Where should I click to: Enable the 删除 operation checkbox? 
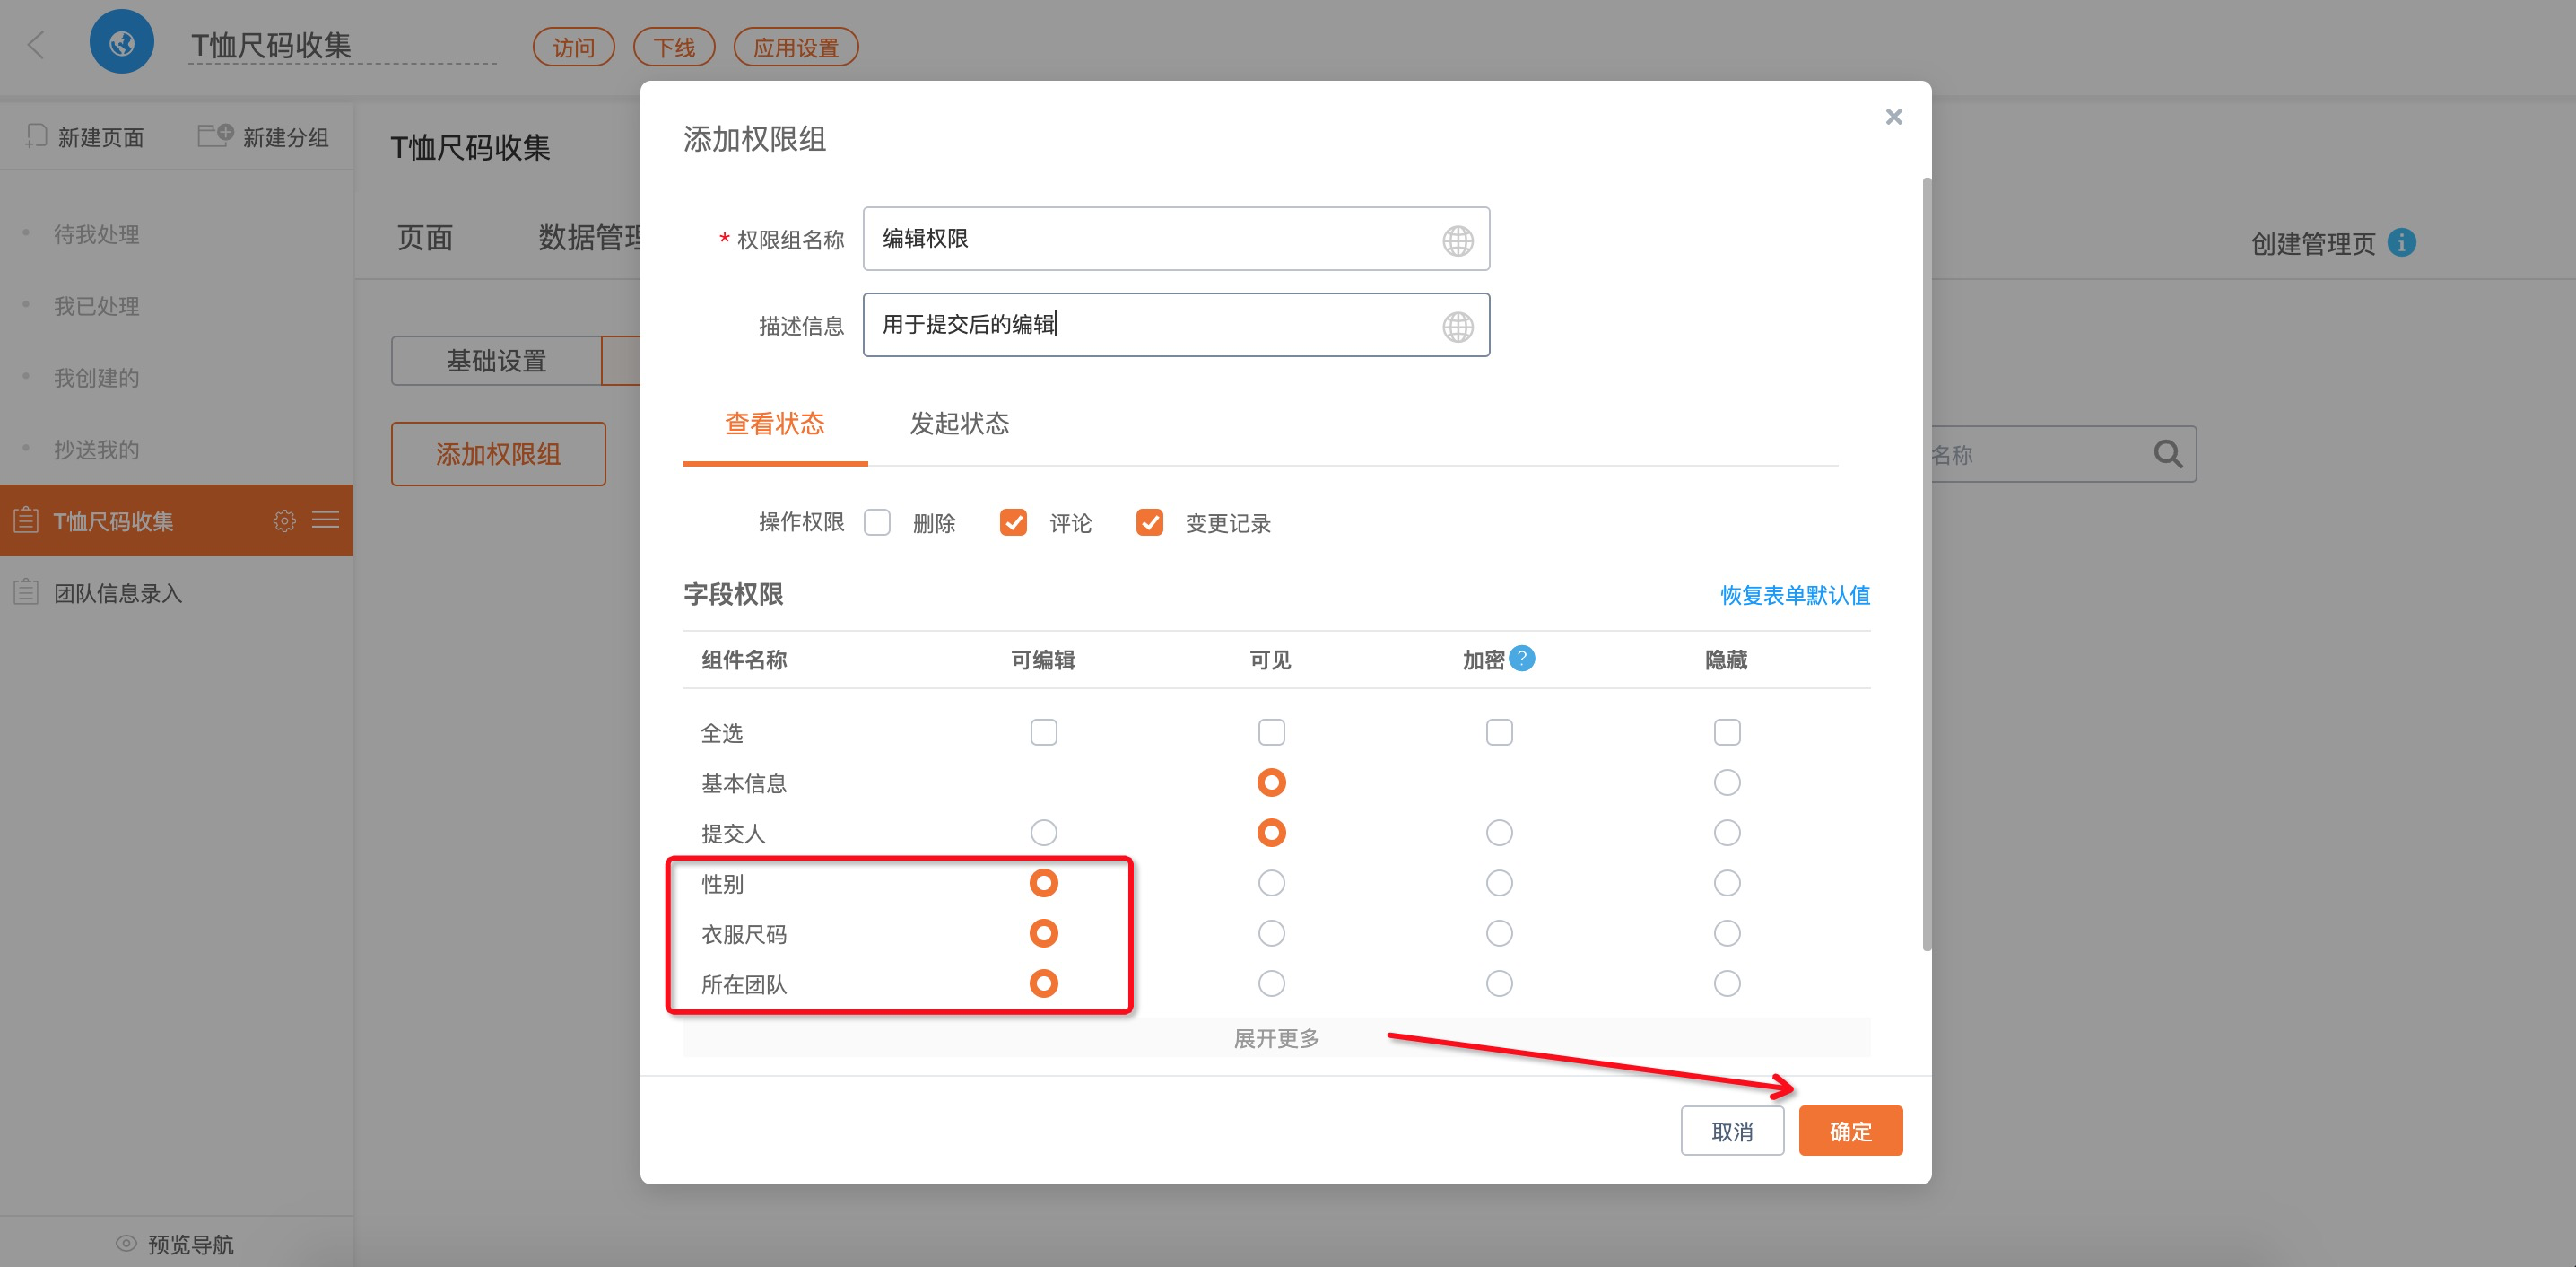click(877, 522)
